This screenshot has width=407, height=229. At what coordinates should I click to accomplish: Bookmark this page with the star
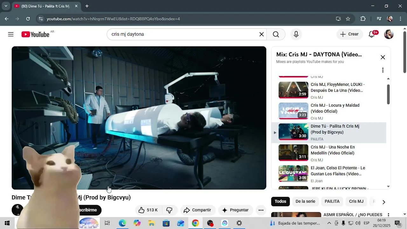[348, 19]
